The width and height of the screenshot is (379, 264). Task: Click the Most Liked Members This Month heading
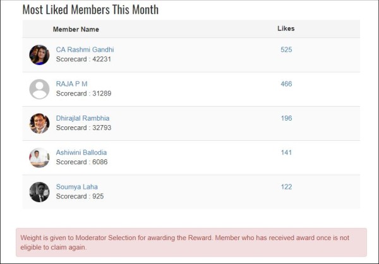[x=90, y=10]
